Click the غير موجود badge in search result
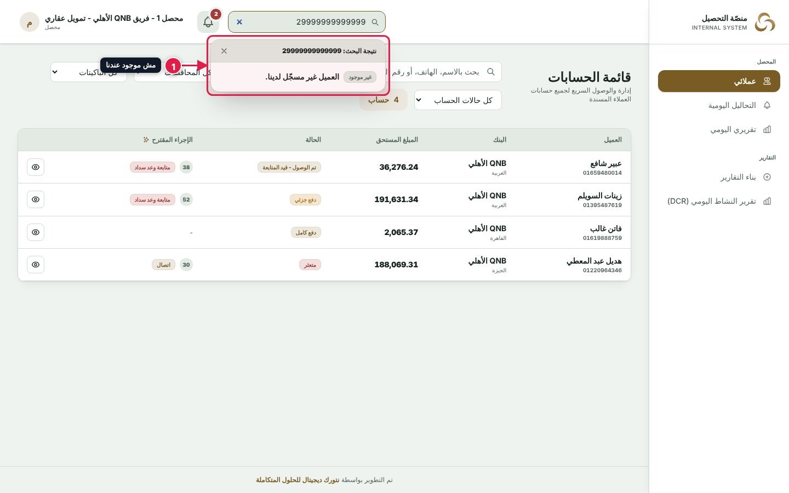The height and width of the screenshot is (493, 789). (x=360, y=77)
